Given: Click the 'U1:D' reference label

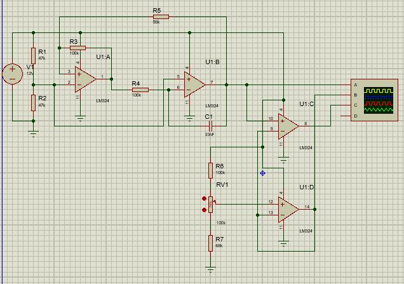Looking at the screenshot, I should click(307, 187).
